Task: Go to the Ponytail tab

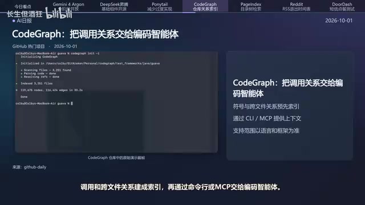Action: pyautogui.click(x=160, y=6)
